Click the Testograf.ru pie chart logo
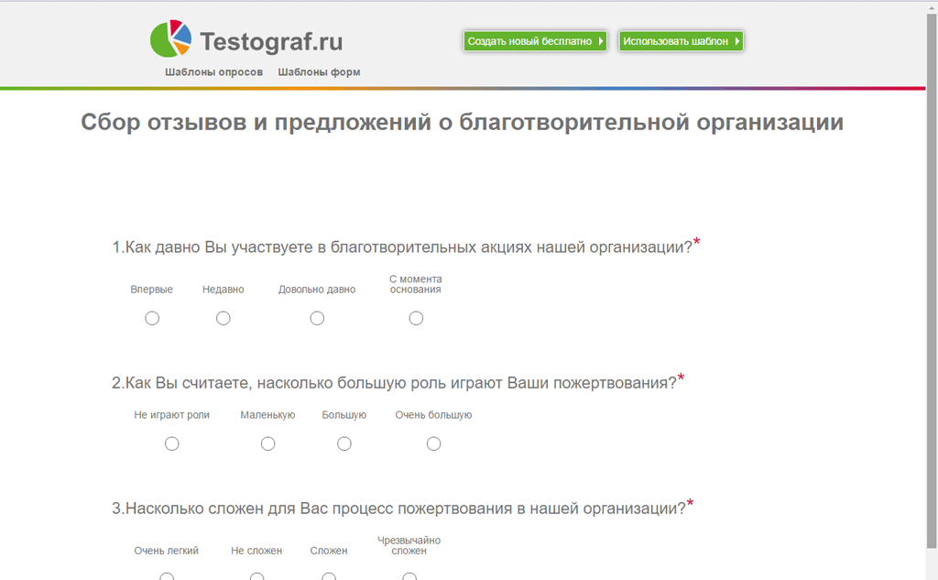Image resolution: width=938 pixels, height=580 pixels. tap(171, 38)
